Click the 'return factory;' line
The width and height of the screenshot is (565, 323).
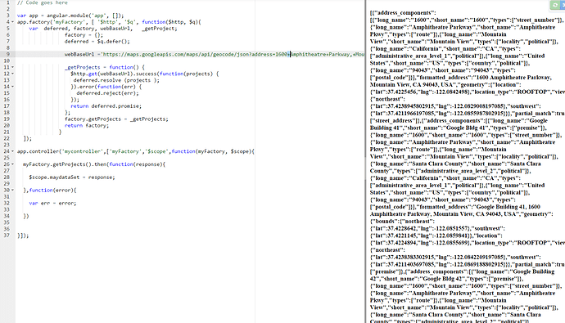[87, 126]
